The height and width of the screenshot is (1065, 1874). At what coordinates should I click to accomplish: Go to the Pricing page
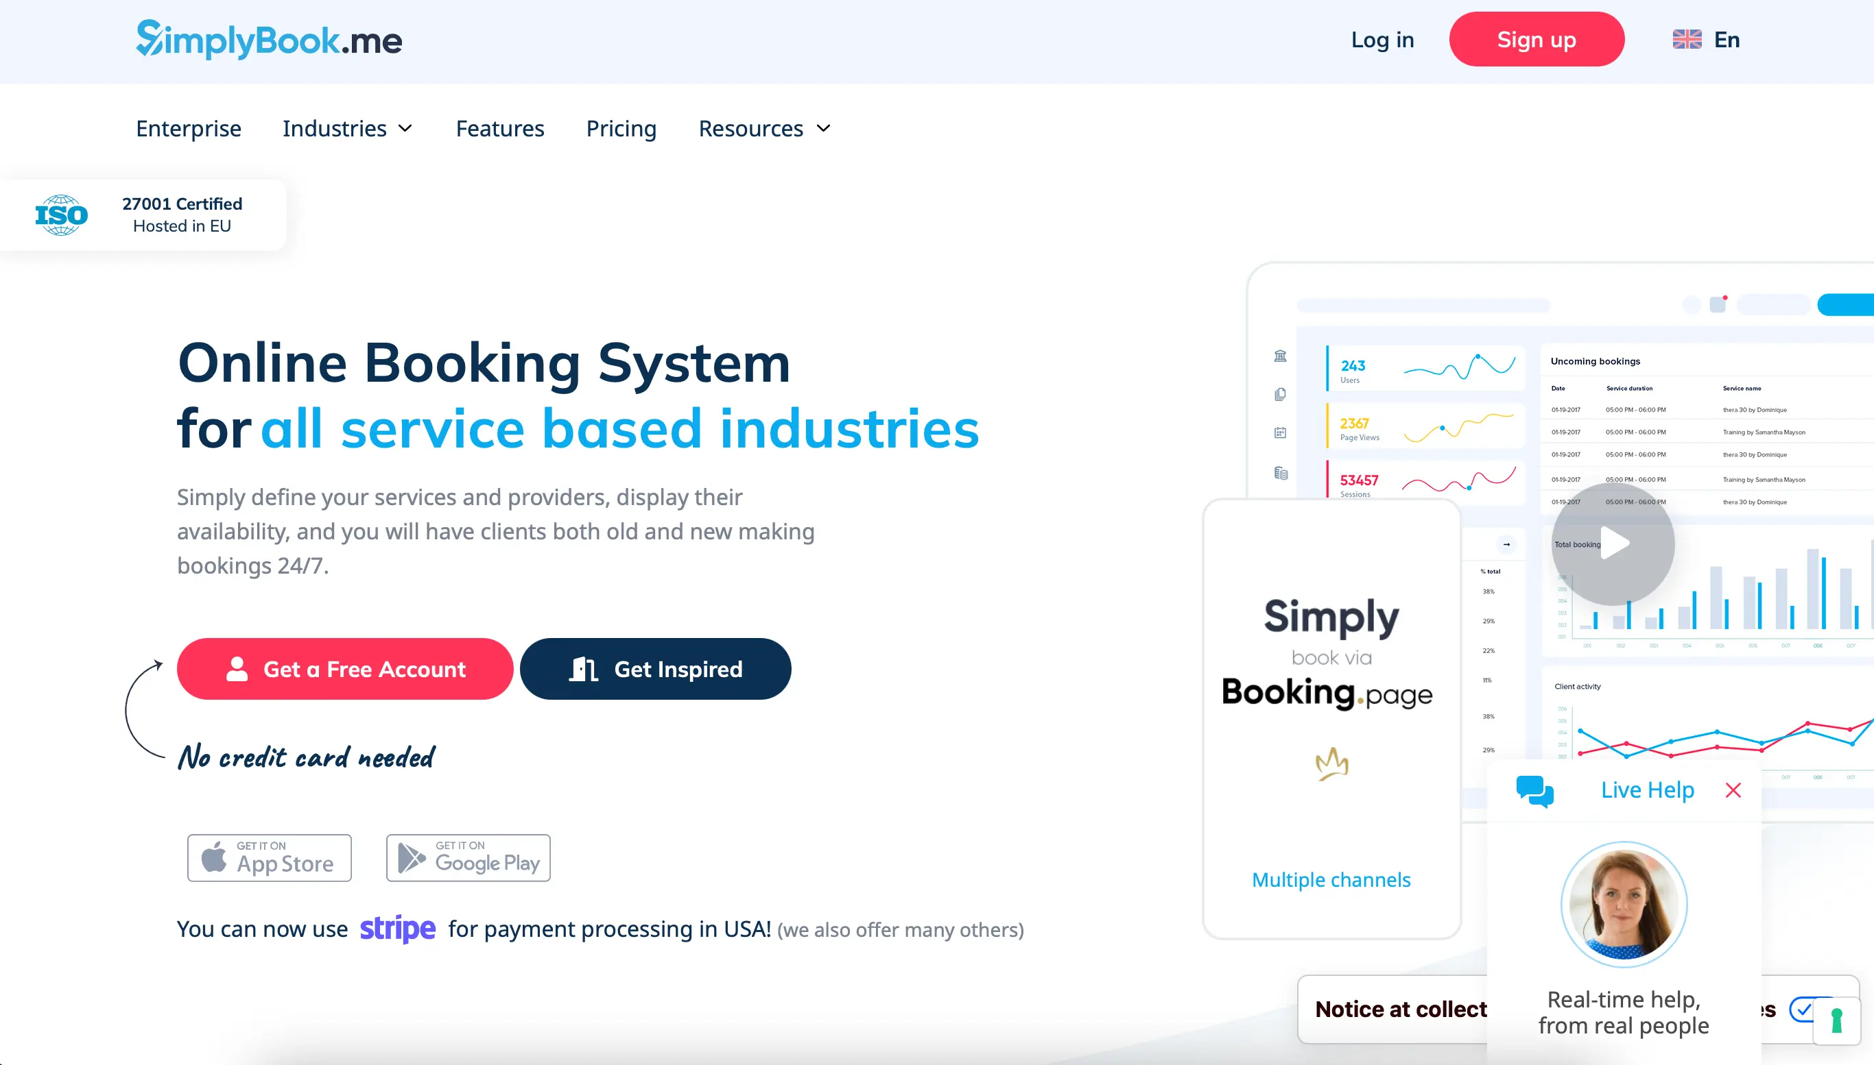coord(621,129)
